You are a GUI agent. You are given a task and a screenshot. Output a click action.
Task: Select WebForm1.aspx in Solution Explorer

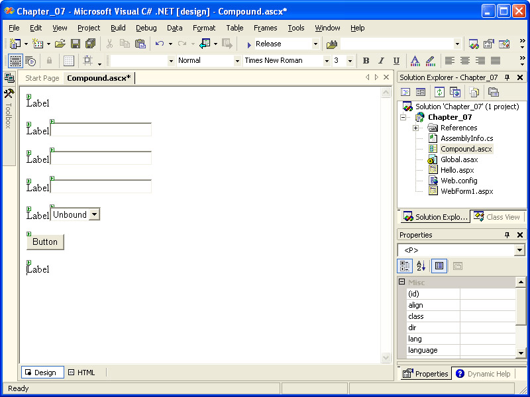pyautogui.click(x=466, y=191)
